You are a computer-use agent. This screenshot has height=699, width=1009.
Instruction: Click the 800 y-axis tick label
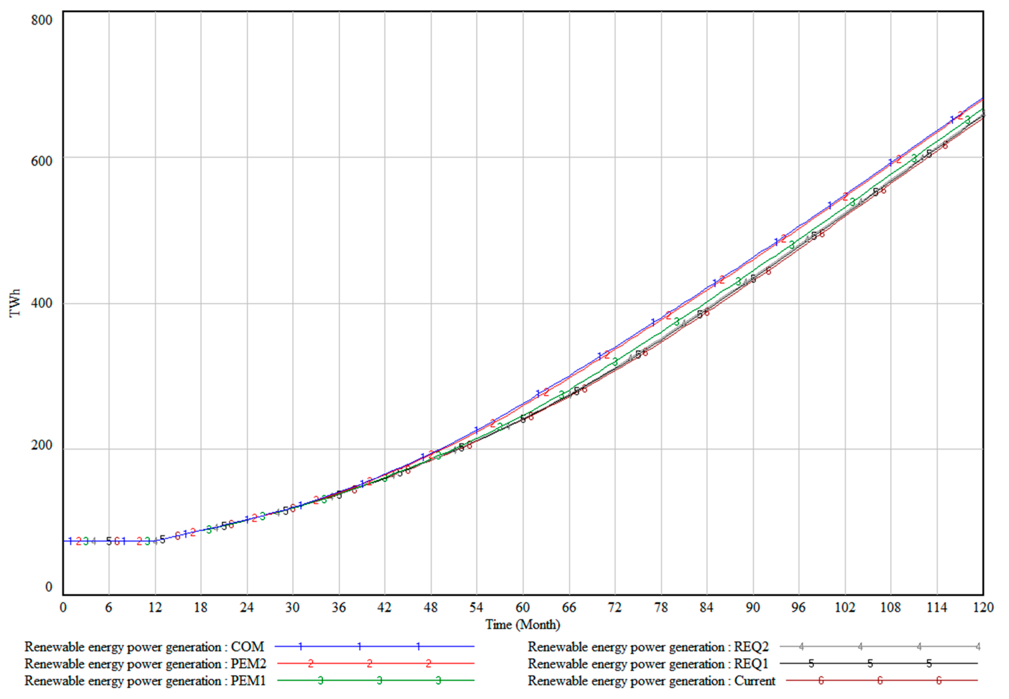point(42,20)
